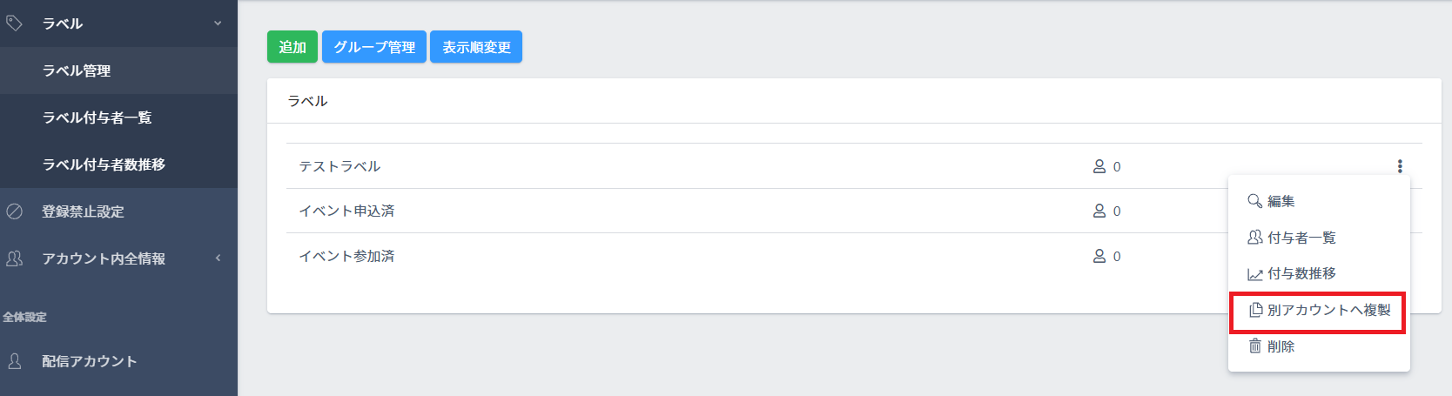
Task: Open the three-dot menu for テストラベル
Action: click(1400, 166)
